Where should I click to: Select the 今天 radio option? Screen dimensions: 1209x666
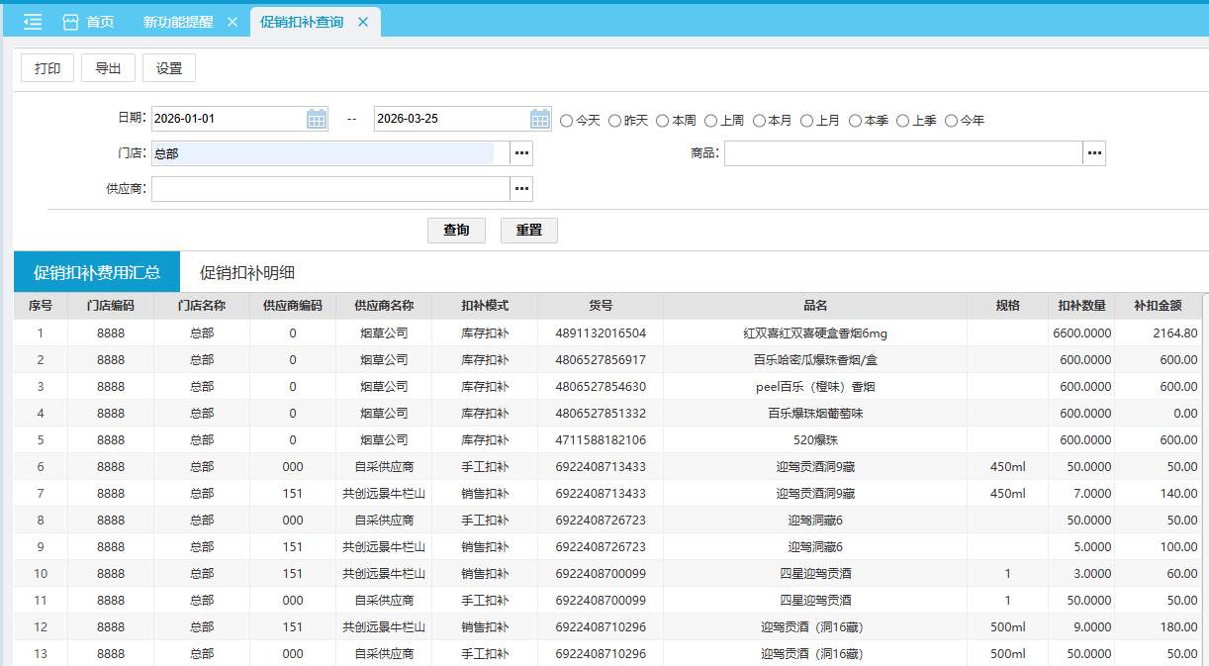click(567, 121)
